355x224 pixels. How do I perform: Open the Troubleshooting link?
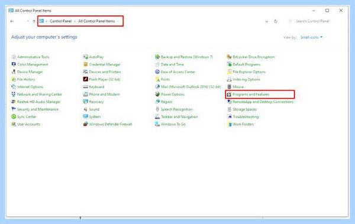[x=246, y=116]
